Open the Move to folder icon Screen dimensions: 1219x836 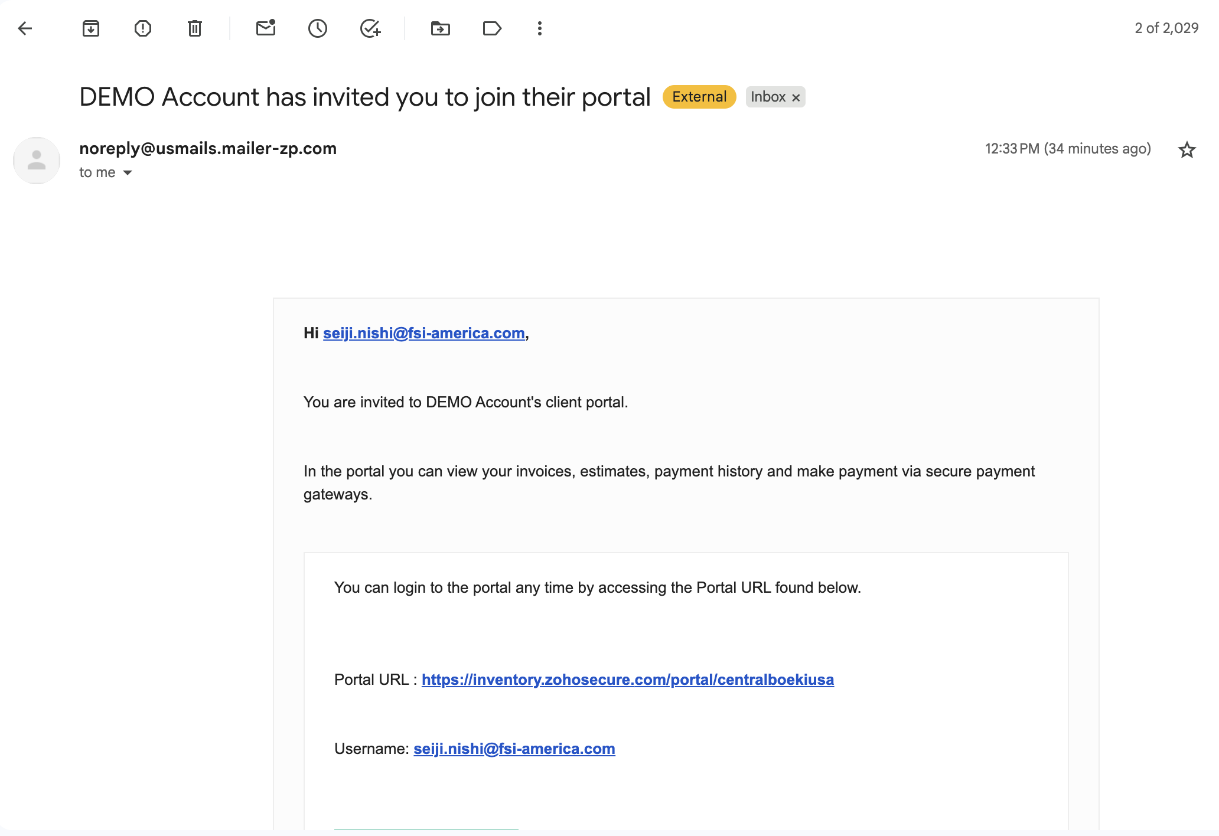pyautogui.click(x=441, y=28)
